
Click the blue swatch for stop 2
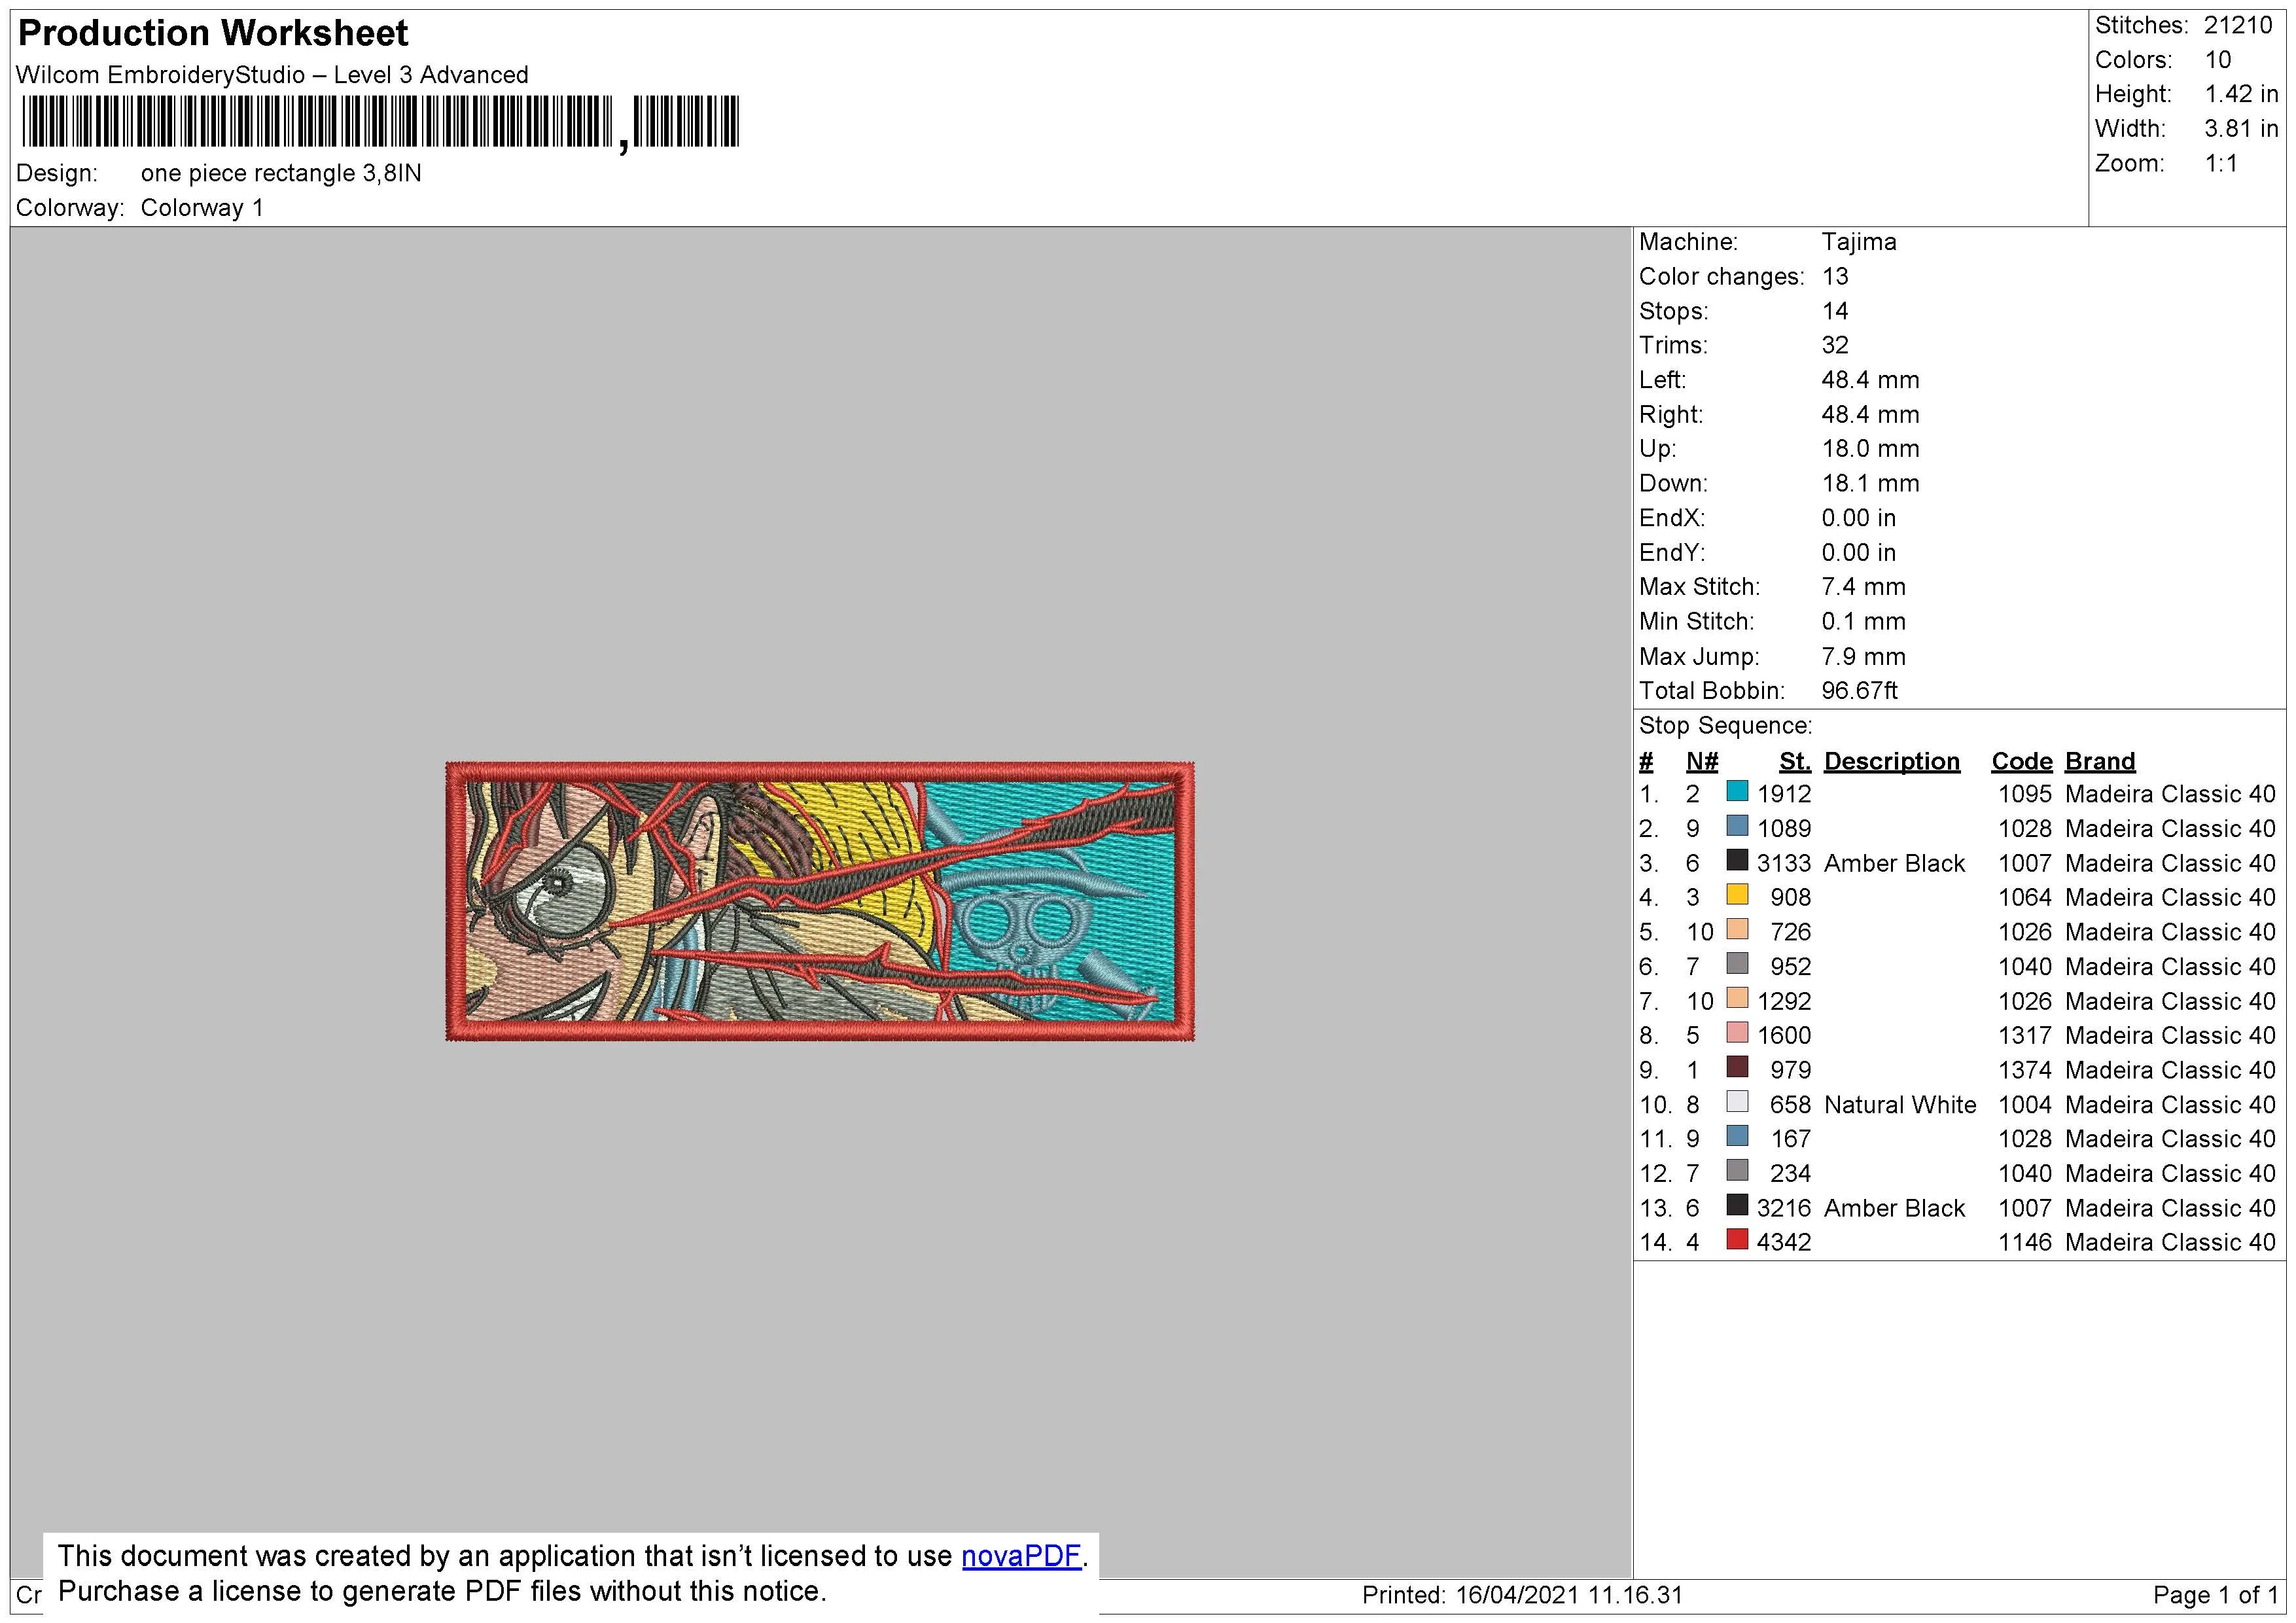point(1737,826)
